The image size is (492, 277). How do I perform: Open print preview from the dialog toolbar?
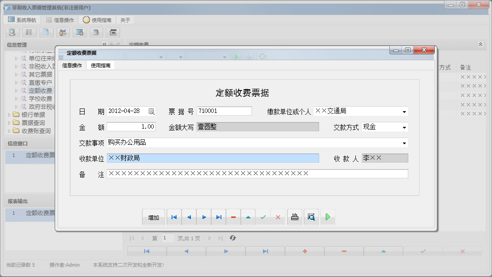[311, 216]
